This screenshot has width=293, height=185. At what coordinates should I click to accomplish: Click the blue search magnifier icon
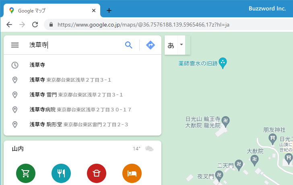[128, 45]
